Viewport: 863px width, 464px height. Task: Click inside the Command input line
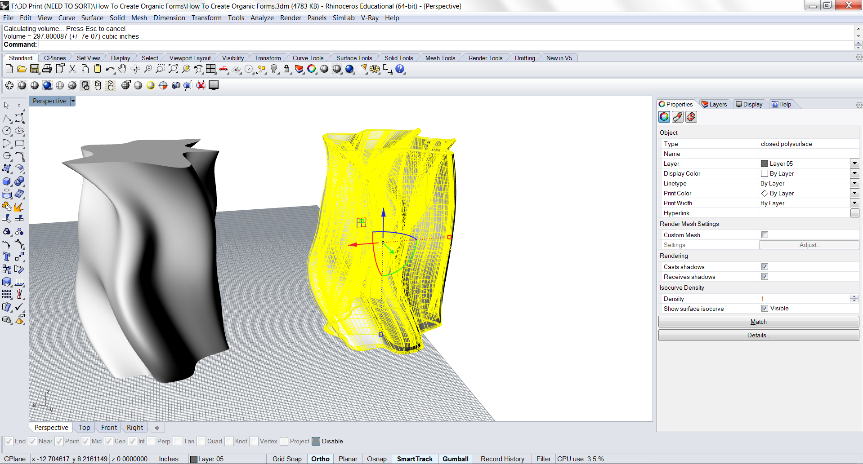coord(135,44)
